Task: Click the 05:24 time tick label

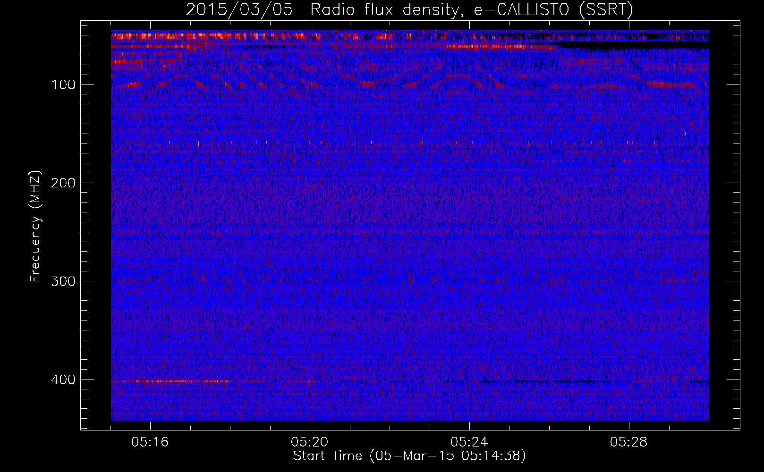Action: pos(469,442)
